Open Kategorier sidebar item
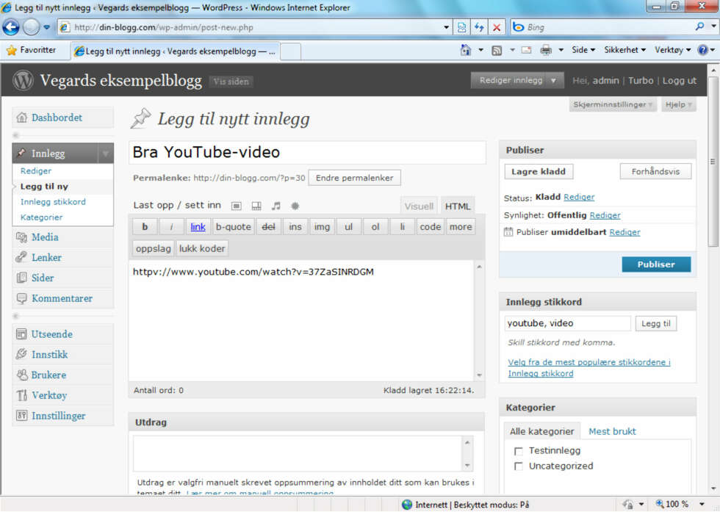The height and width of the screenshot is (512, 720). pyautogui.click(x=41, y=217)
